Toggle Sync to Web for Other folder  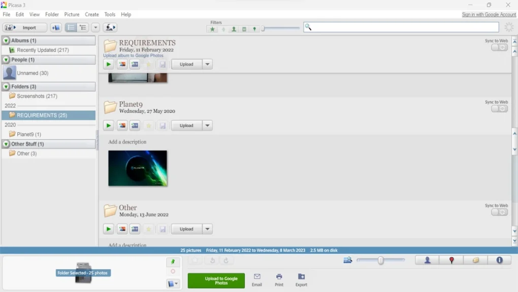pyautogui.click(x=499, y=212)
